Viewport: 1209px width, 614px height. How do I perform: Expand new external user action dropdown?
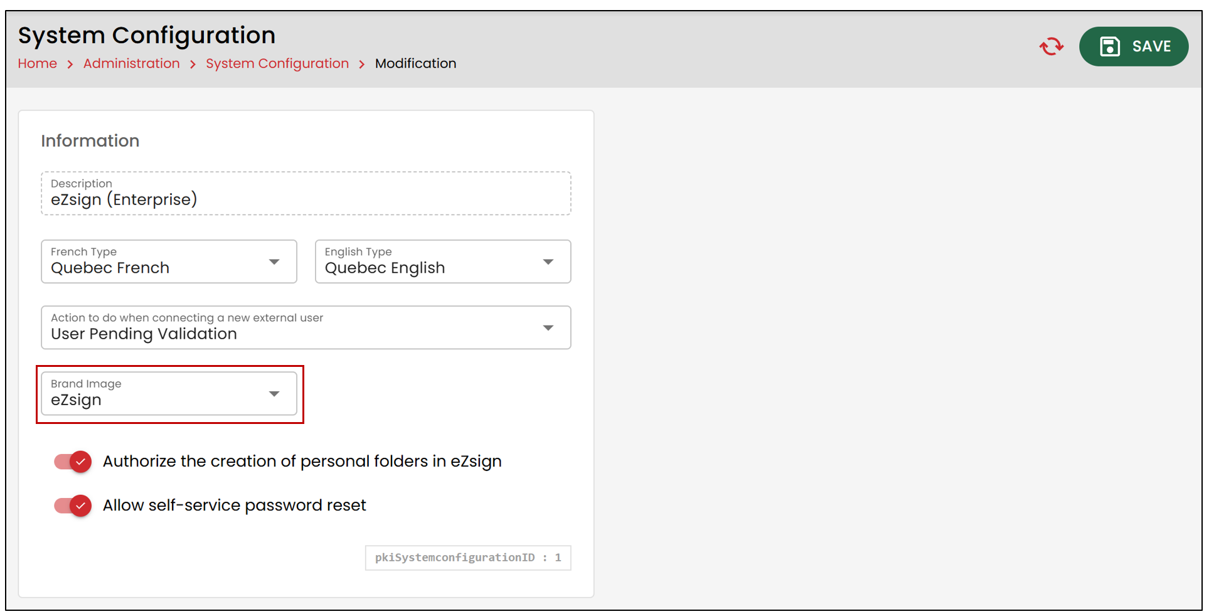(306, 327)
